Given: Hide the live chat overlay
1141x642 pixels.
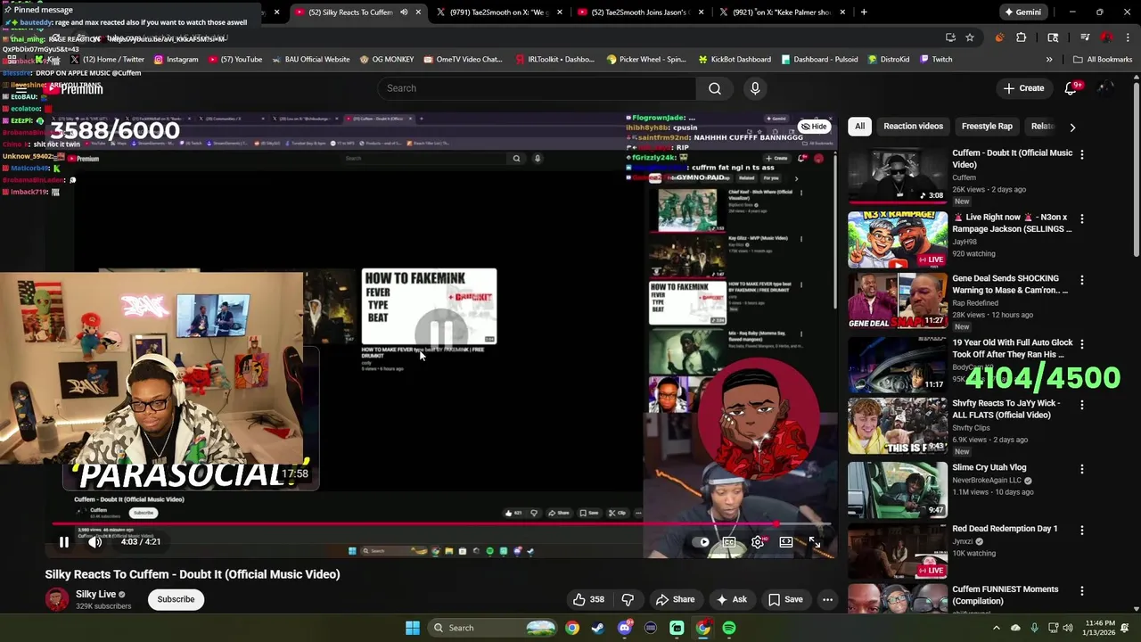Looking at the screenshot, I should click(x=813, y=127).
